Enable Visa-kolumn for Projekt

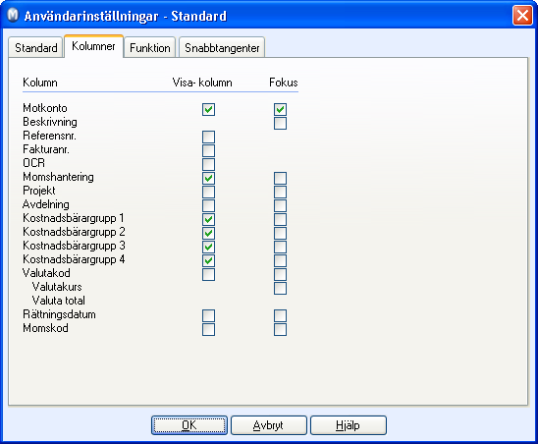coord(208,192)
